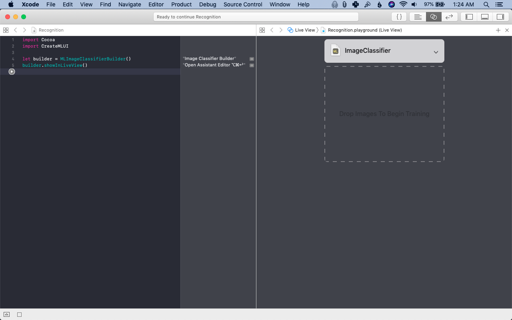Click the Drop Images To Begin Training area

coord(384,114)
